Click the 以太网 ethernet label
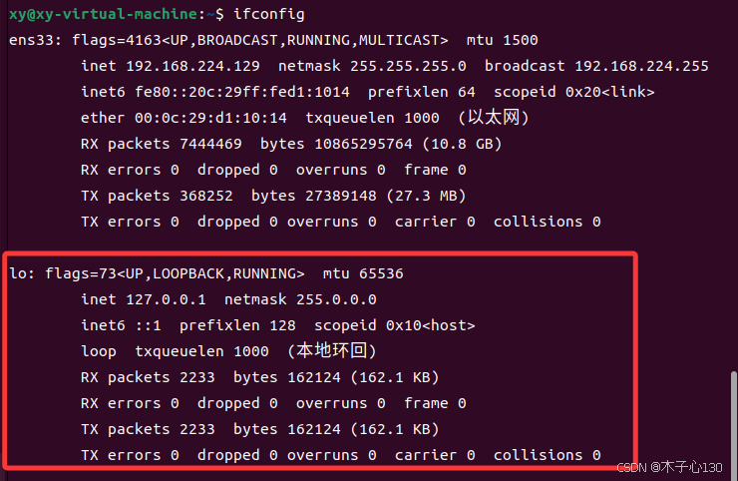This screenshot has width=738, height=481. coord(494,118)
